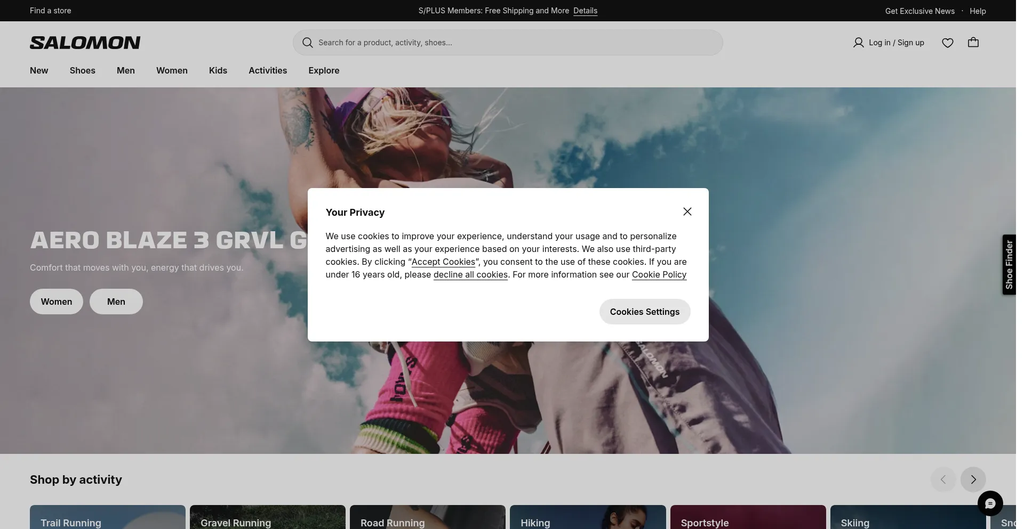Select Skiing activity card
The width and height of the screenshot is (1024, 529).
[x=908, y=517]
